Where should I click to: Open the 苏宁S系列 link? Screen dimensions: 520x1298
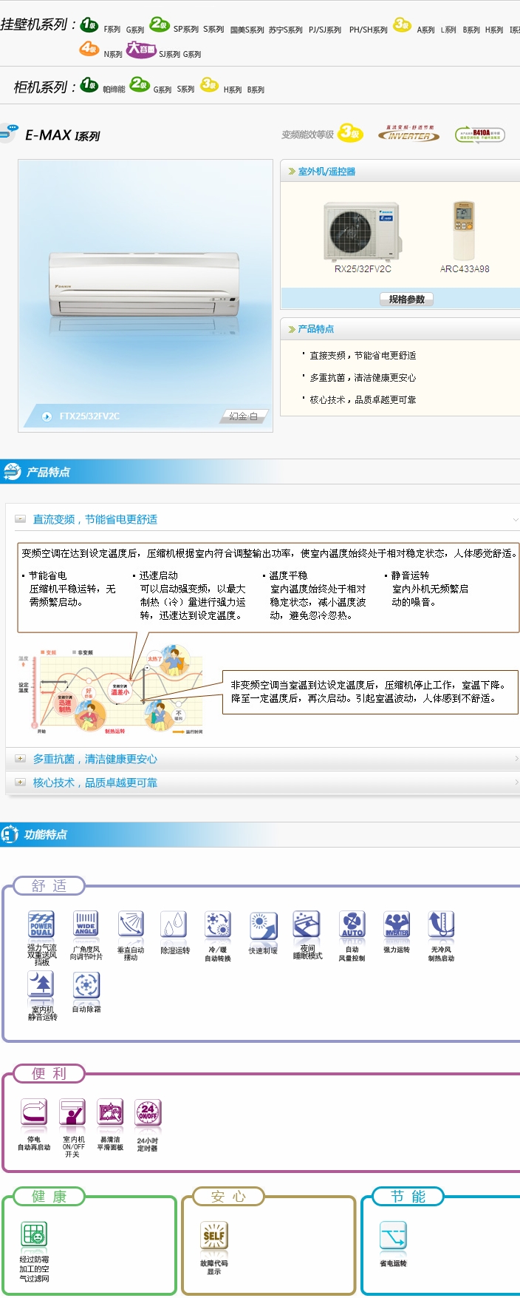[285, 30]
